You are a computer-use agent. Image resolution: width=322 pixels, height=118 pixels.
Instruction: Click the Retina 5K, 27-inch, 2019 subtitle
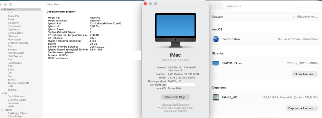[x=175, y=60]
